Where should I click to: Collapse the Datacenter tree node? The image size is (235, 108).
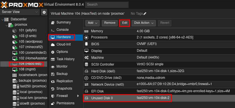coord(2,20)
